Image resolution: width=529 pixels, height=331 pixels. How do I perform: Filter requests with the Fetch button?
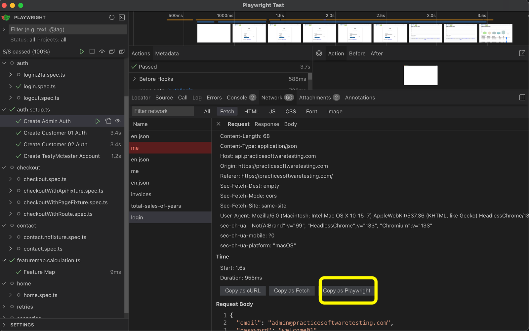click(x=227, y=111)
